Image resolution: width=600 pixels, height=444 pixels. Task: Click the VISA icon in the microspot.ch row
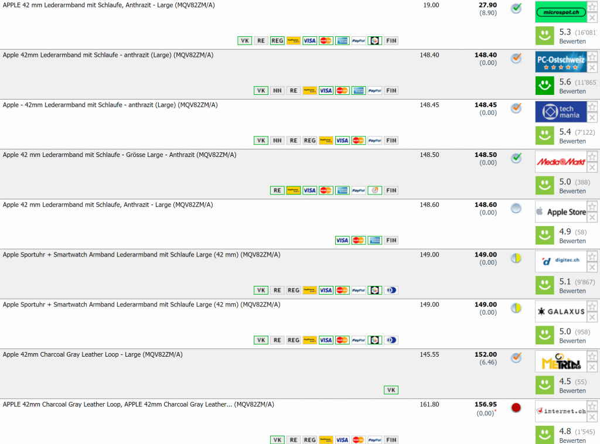point(309,40)
